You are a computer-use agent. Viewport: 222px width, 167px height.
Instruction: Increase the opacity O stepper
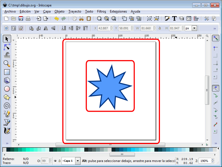(x=50, y=160)
